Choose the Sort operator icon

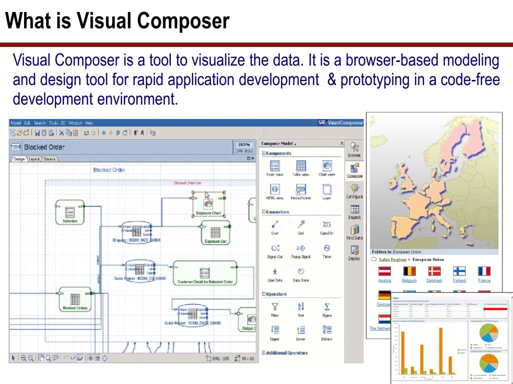pos(301,306)
